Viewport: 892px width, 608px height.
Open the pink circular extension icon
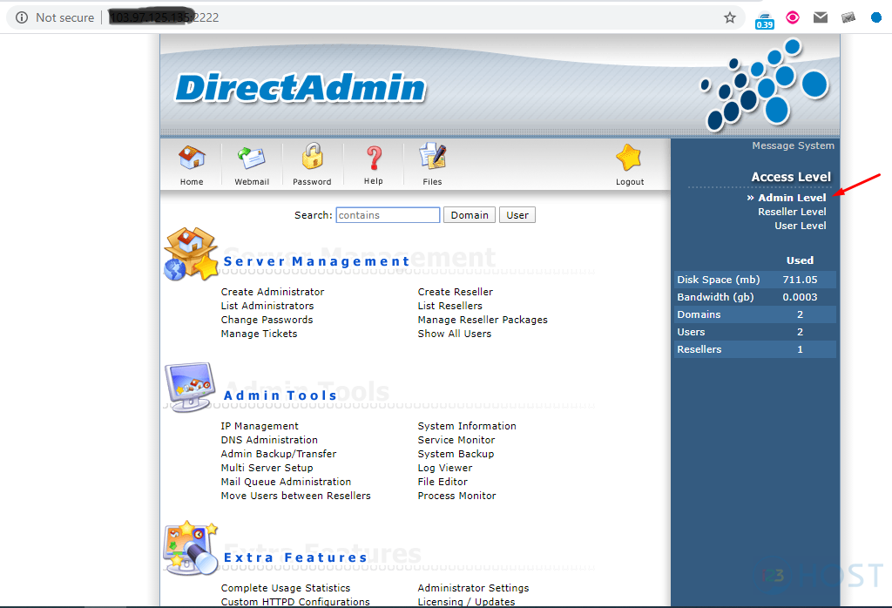(793, 17)
